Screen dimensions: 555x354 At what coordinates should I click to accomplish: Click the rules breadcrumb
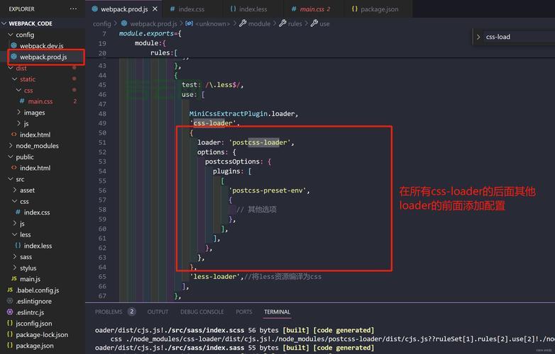click(x=295, y=23)
